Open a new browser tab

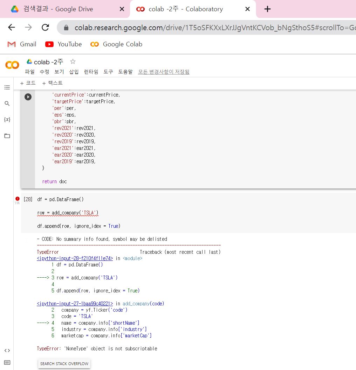click(x=267, y=9)
